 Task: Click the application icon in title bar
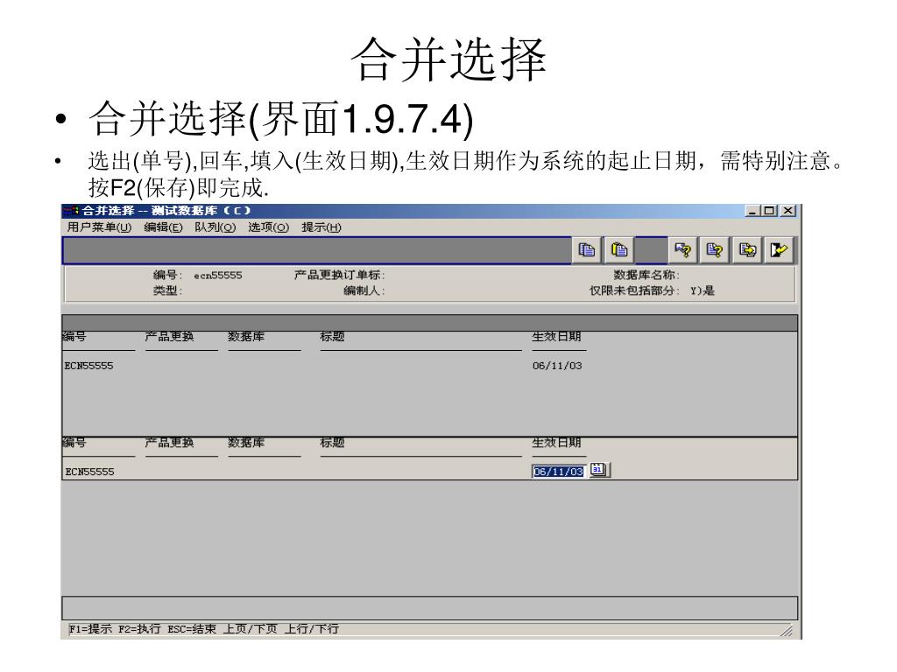coord(71,210)
